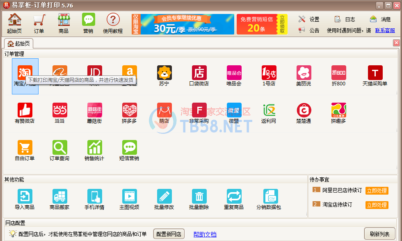Claim the 免费营销短信 20条 offer banner
The width and height of the screenshot is (402, 241).
point(262,24)
